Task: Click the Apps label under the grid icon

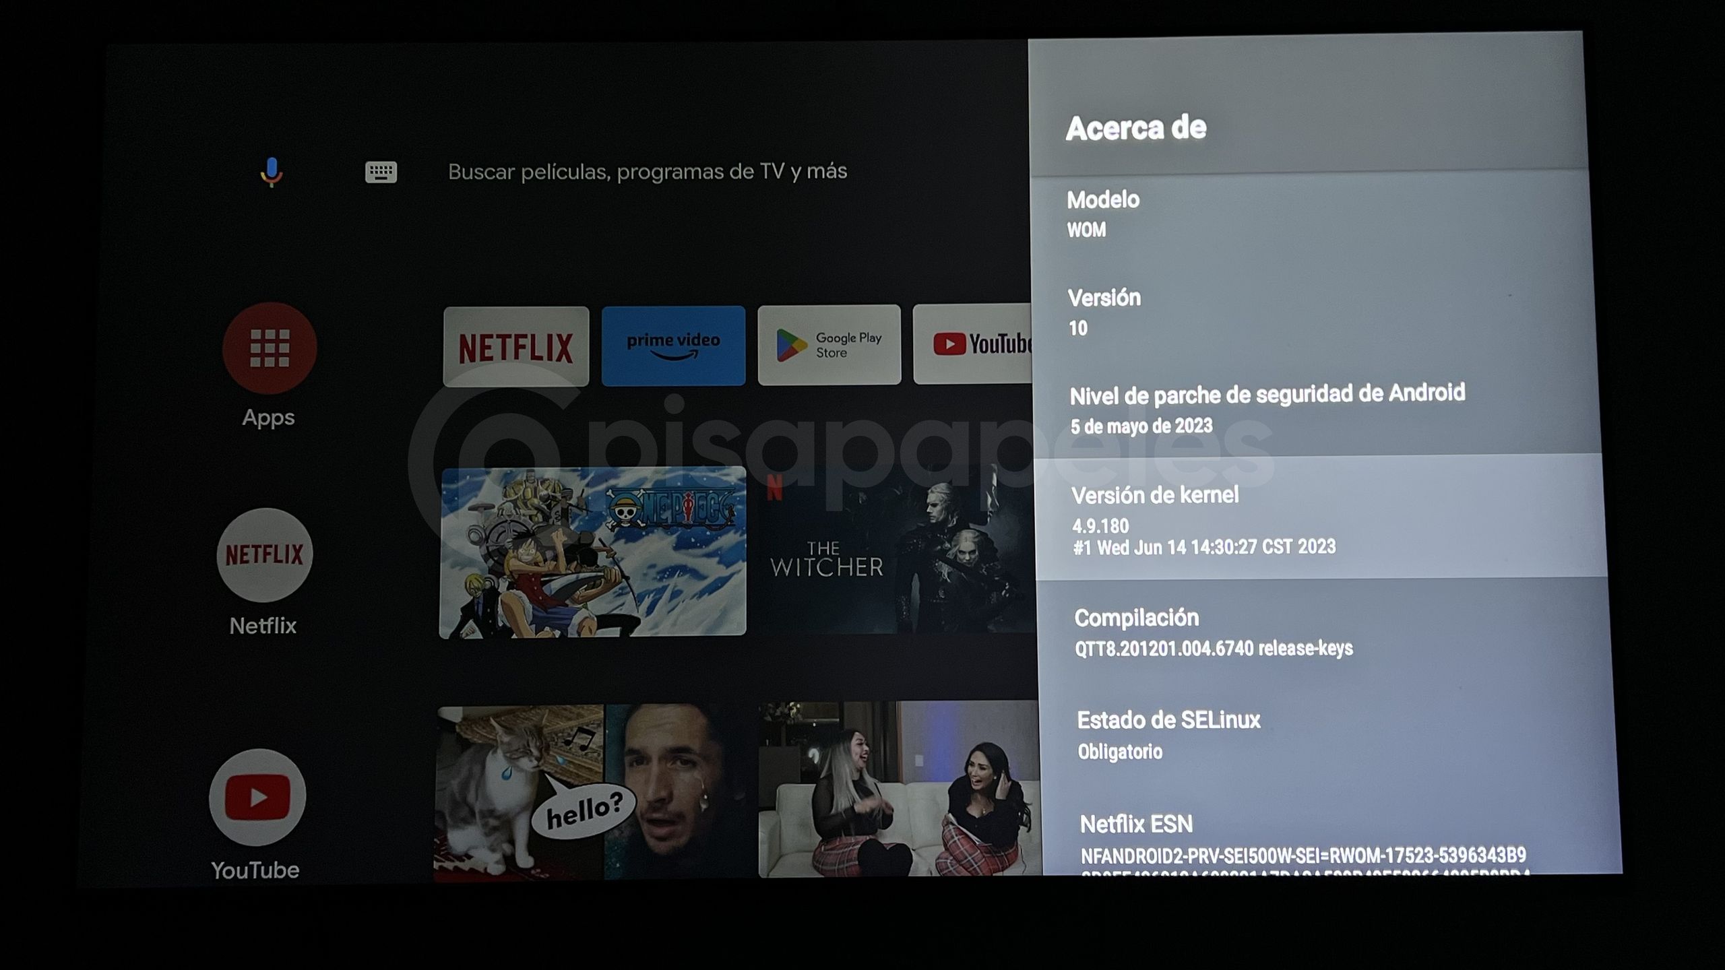Action: pos(268,418)
